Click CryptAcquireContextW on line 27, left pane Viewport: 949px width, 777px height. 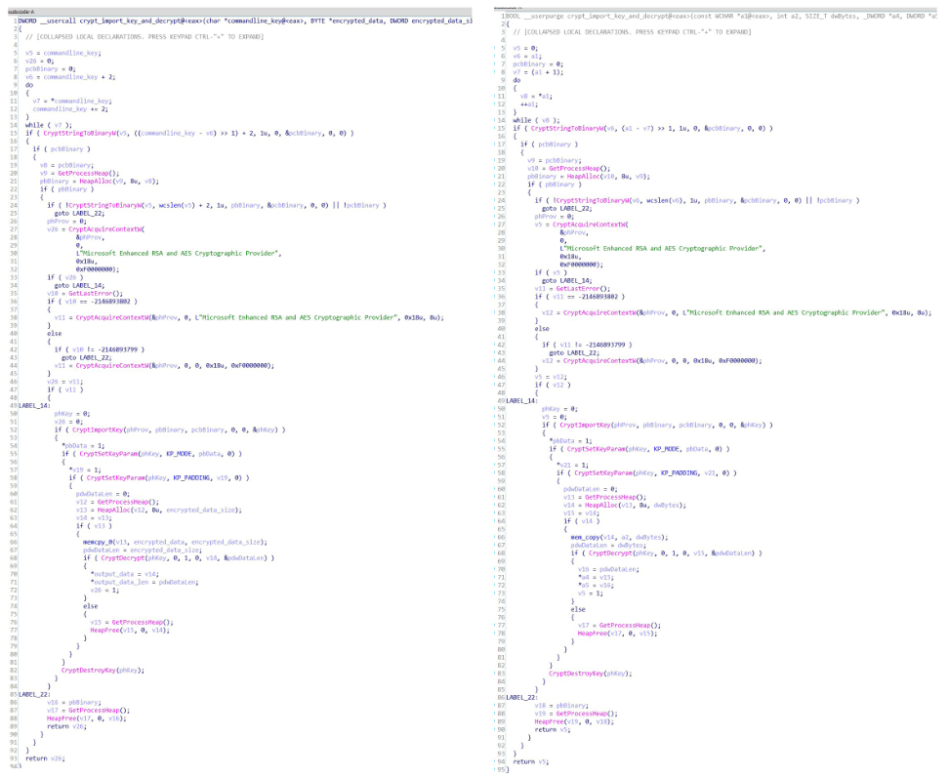coord(104,229)
